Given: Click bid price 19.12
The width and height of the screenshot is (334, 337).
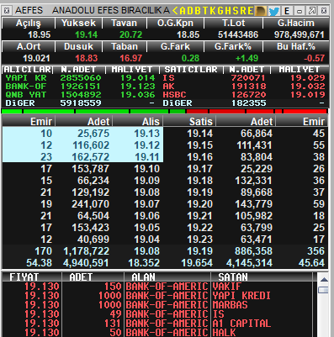Looking at the screenshot, I should click(x=146, y=145).
